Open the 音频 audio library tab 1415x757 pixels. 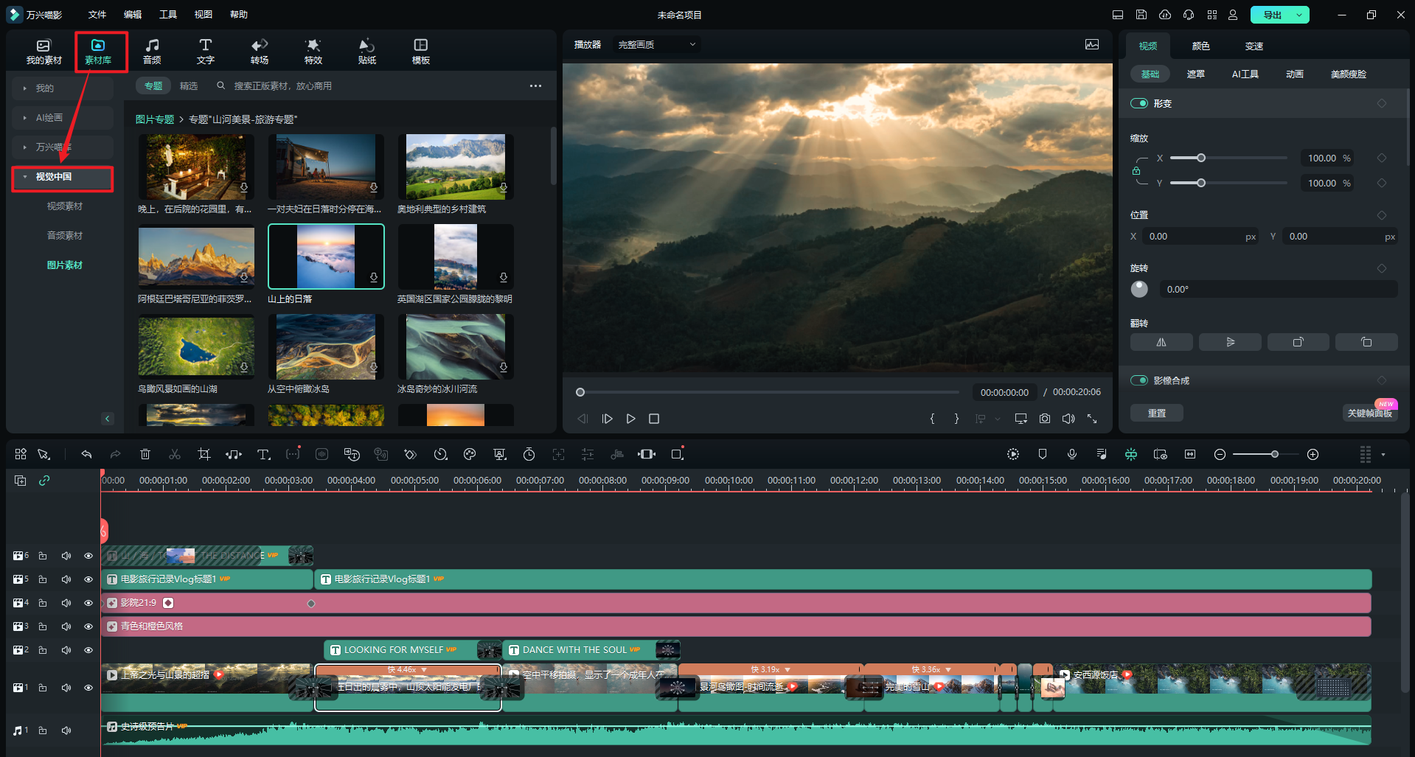coord(152,51)
